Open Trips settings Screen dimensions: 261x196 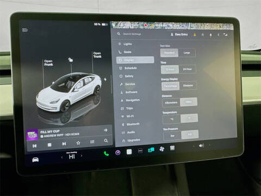pyautogui.click(x=127, y=108)
